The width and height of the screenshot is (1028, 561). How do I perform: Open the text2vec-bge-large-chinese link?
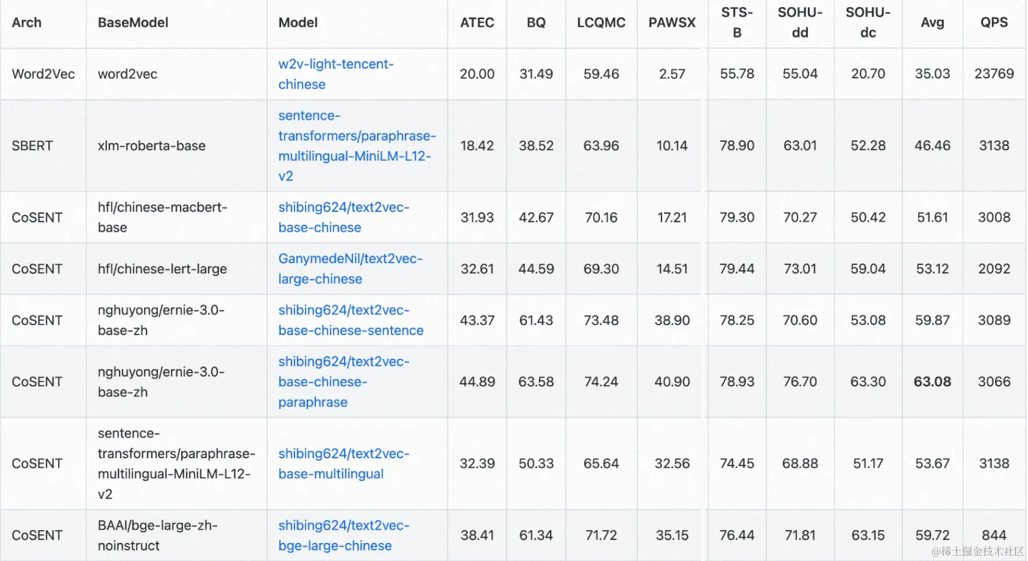click(343, 535)
